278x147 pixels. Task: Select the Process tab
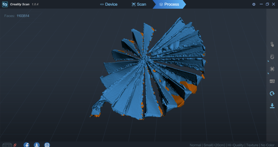169,4
